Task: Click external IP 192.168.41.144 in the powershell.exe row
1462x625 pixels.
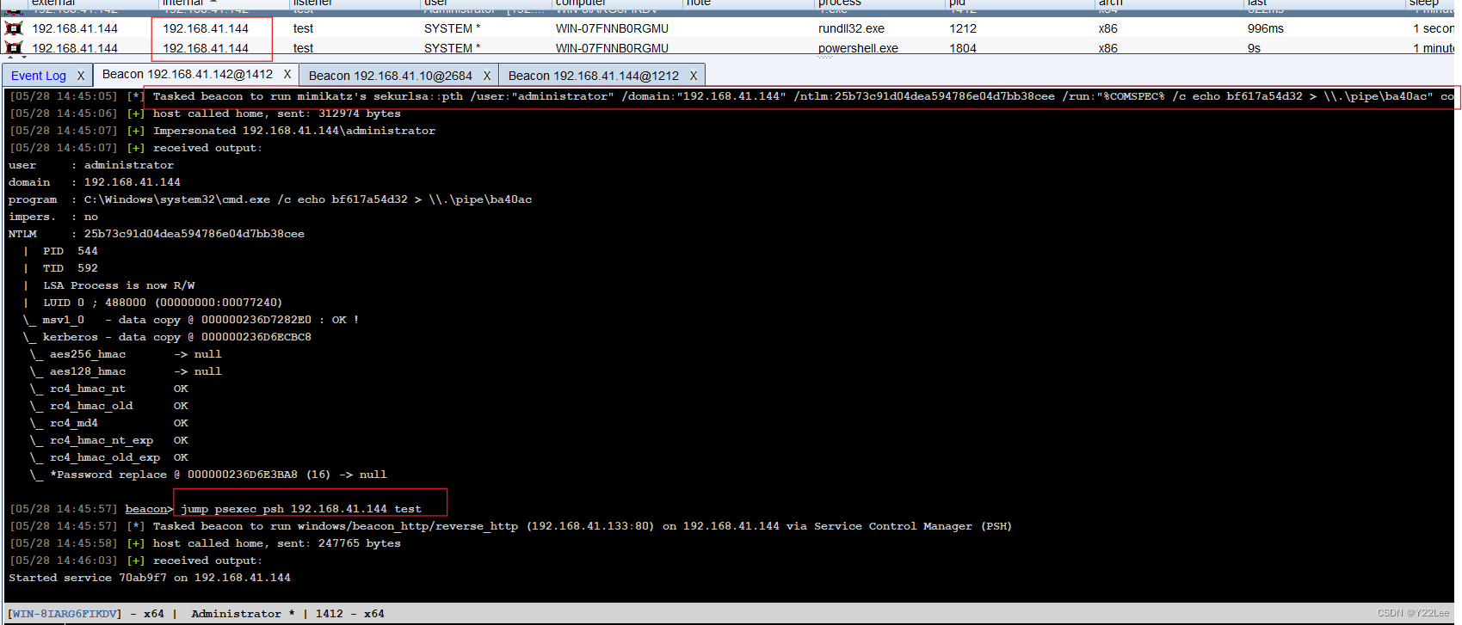Action: (x=75, y=48)
